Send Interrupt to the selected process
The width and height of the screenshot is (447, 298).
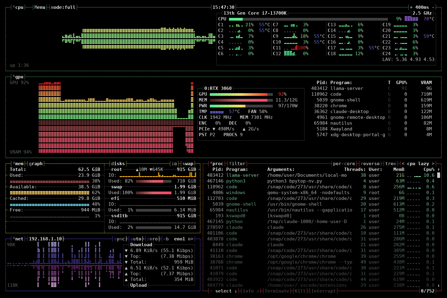point(323,291)
